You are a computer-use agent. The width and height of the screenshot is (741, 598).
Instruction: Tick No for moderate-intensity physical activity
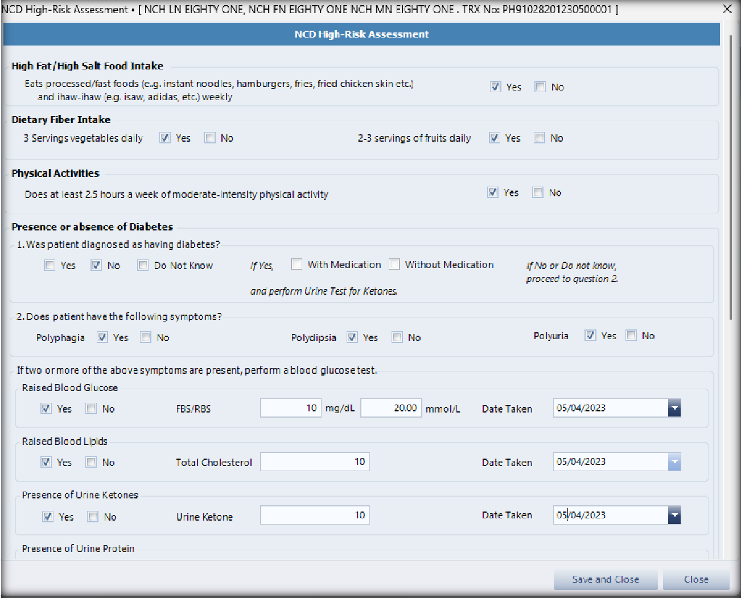pyautogui.click(x=538, y=193)
